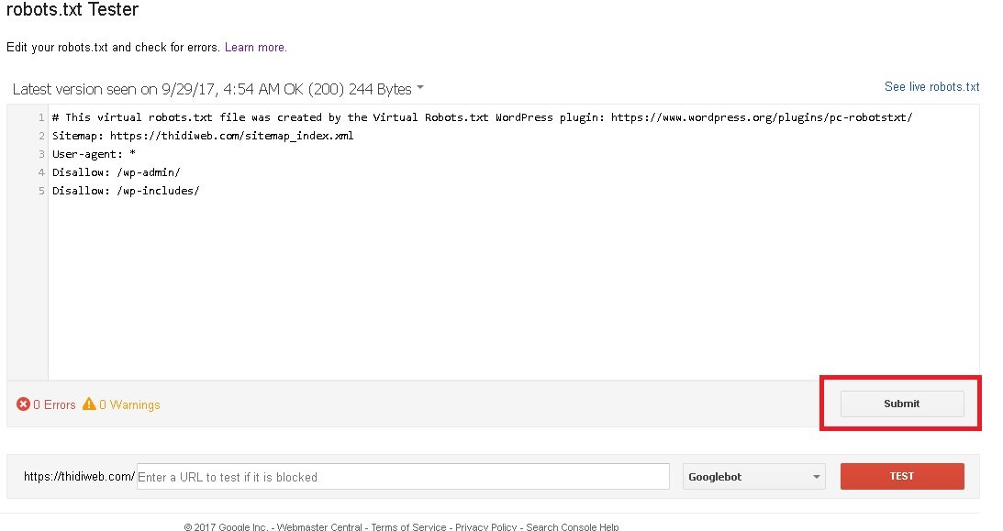This screenshot has width=1003, height=531.
Task: Open the Googlebot user-agent dropdown
Action: point(753,477)
